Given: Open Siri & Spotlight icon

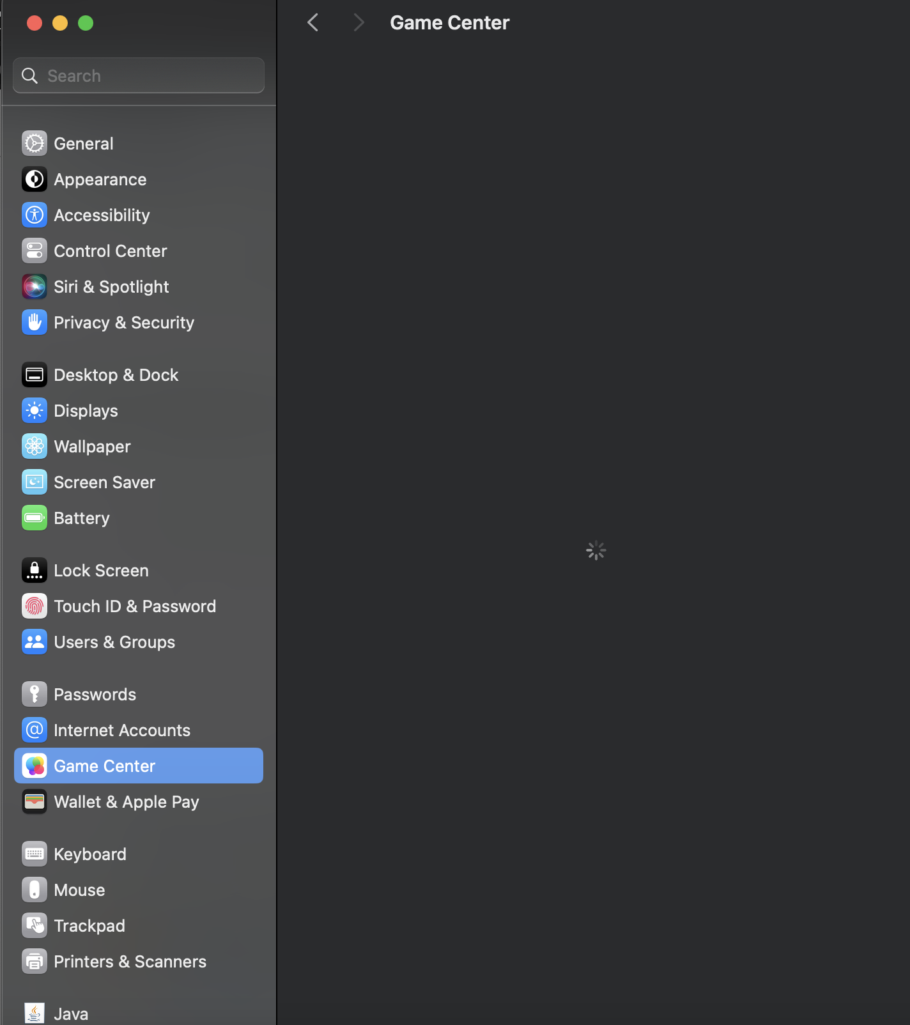Looking at the screenshot, I should click(35, 287).
